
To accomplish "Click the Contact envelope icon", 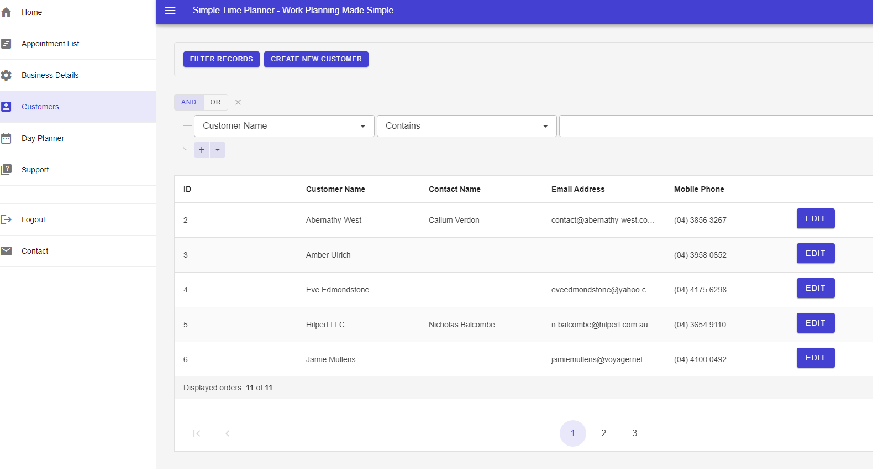I will [x=7, y=251].
